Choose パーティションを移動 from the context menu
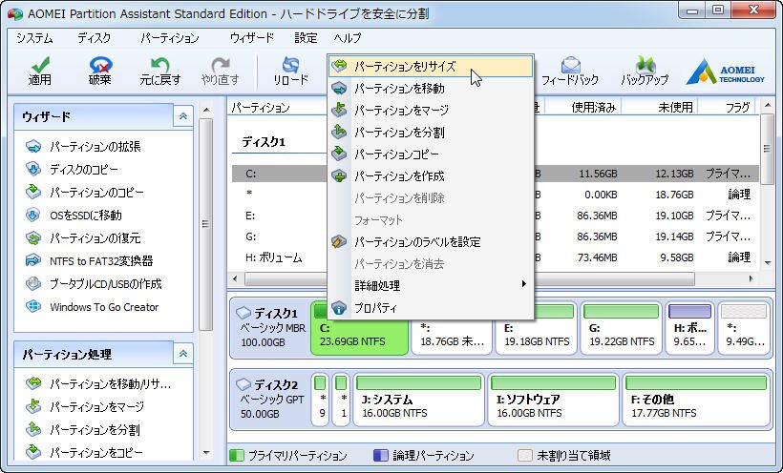 tap(431, 89)
